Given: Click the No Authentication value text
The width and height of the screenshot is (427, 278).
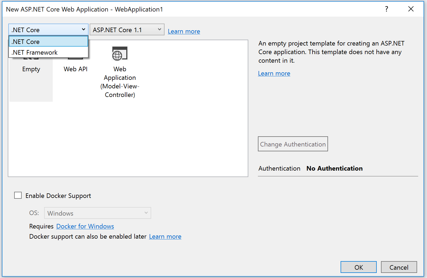Looking at the screenshot, I should point(335,168).
